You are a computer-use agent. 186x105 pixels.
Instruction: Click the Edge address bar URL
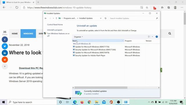click(x=59, y=8)
